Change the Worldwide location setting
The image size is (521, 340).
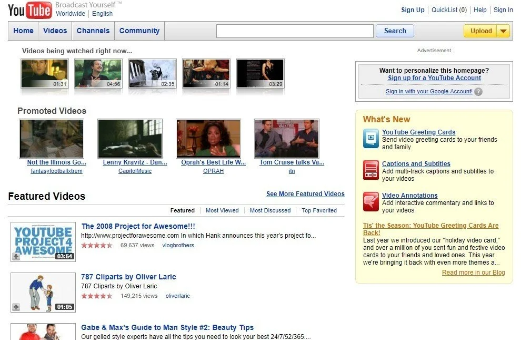point(71,14)
